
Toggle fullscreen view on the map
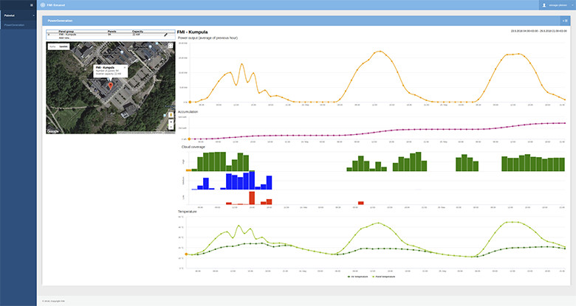click(x=171, y=46)
